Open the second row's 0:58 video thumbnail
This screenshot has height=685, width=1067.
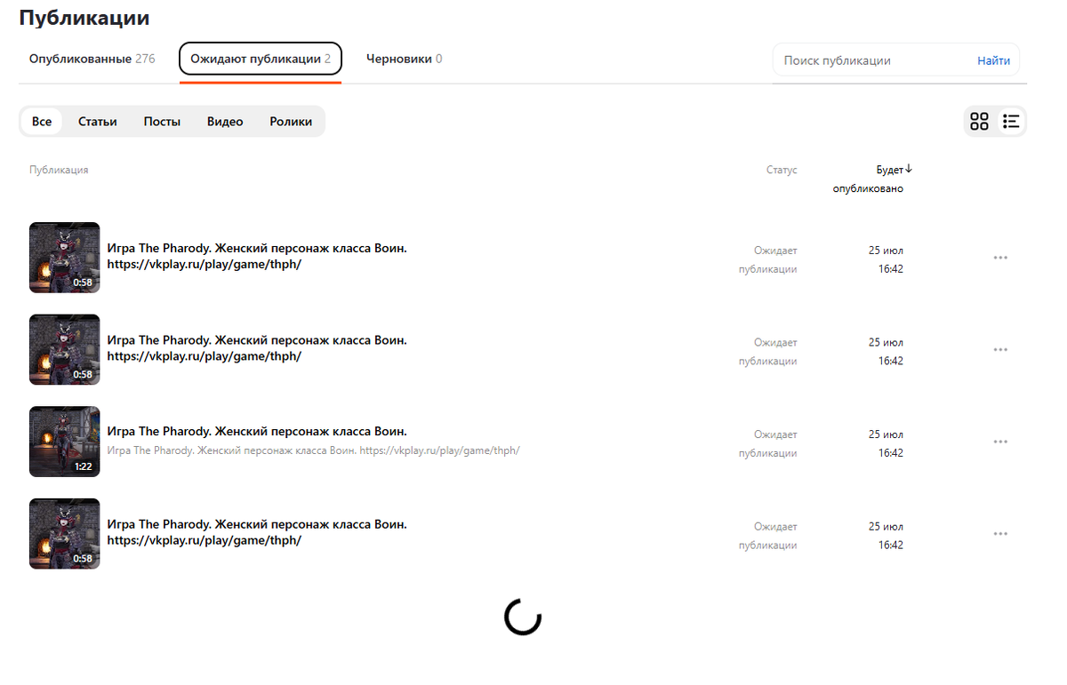pos(65,349)
